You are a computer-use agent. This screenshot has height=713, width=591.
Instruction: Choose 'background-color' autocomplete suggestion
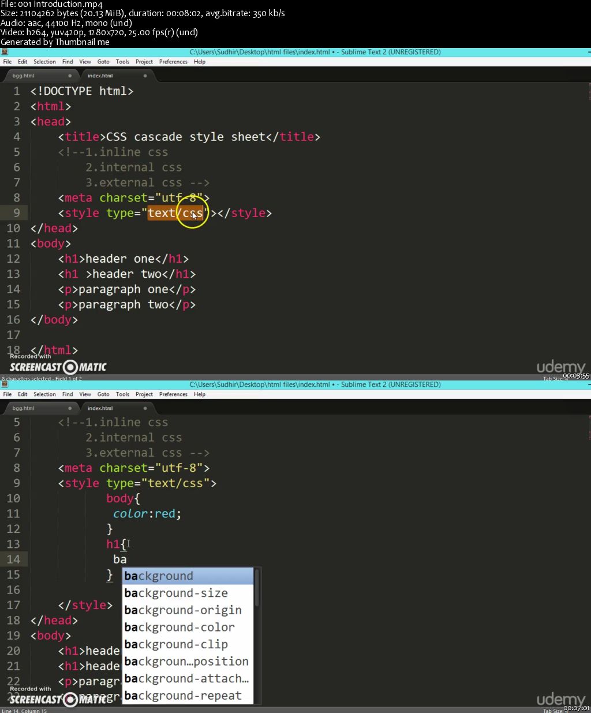click(x=188, y=627)
